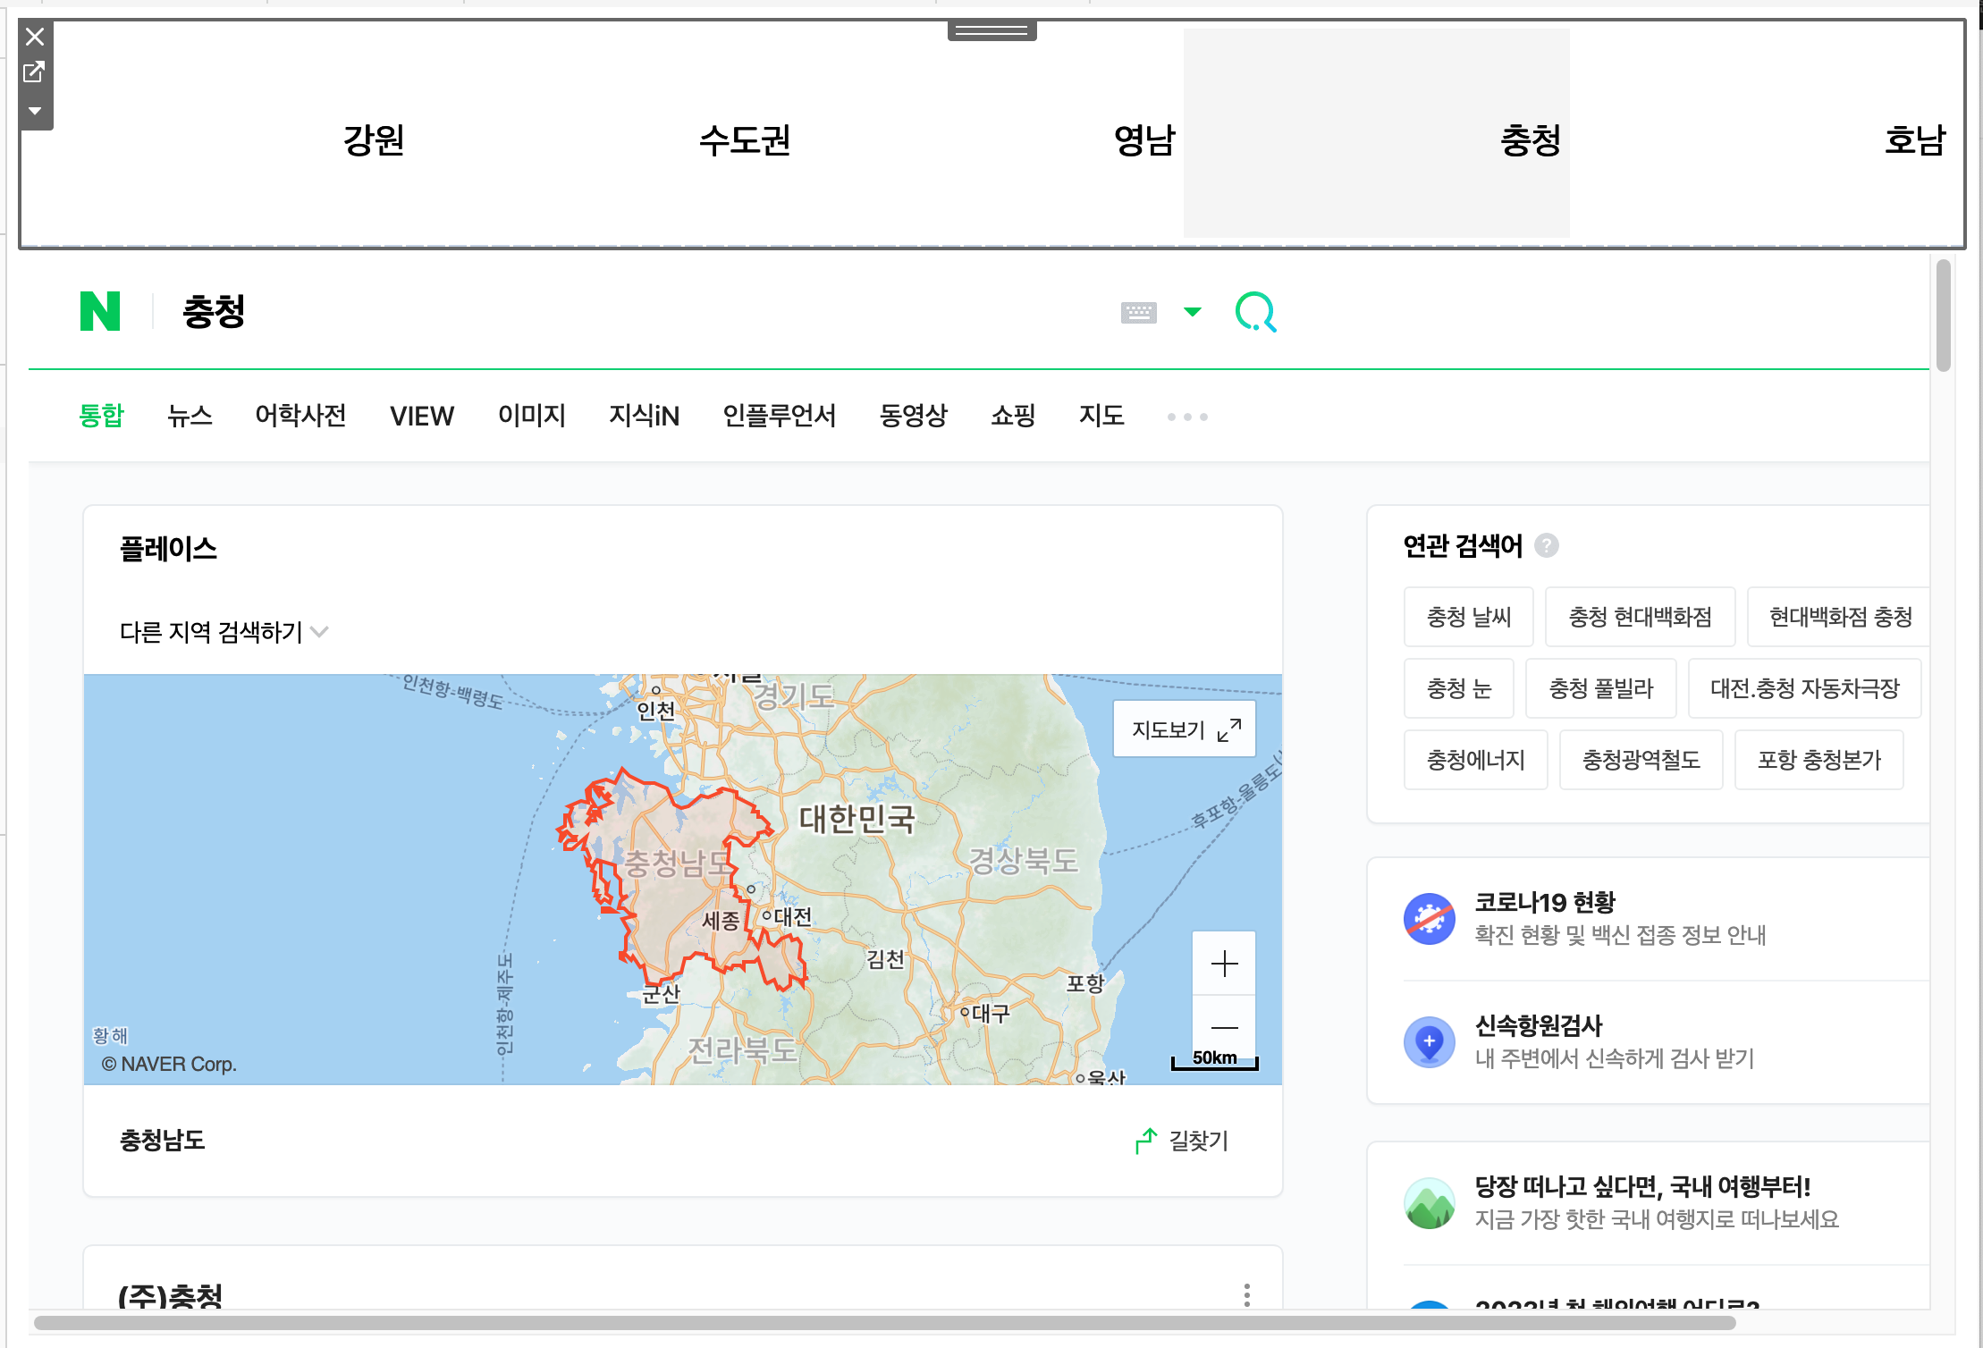The height and width of the screenshot is (1348, 1983).
Task: Select the 수도권 region tab
Action: click(x=744, y=140)
